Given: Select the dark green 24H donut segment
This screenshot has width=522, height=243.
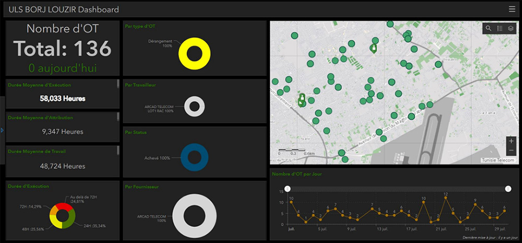Looking at the screenshot, I should coord(72,218).
